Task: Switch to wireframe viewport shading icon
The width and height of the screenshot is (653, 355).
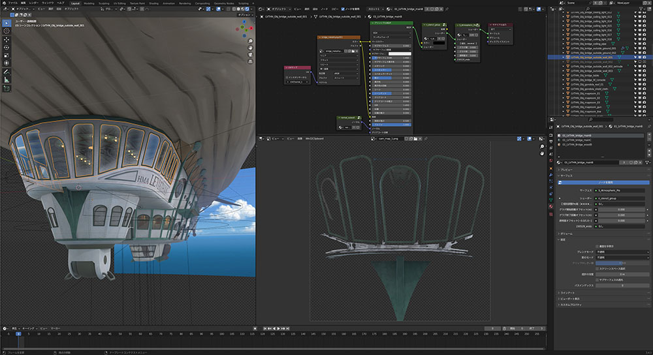Action: [234, 8]
